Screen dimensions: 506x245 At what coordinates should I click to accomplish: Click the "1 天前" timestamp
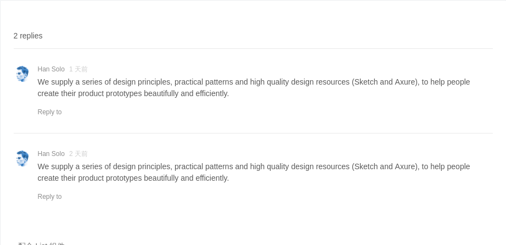click(78, 69)
